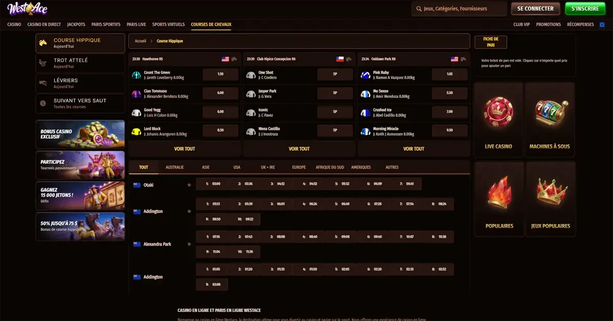Select SP price for Jasper Park
This screenshot has width=613, height=321.
tap(335, 93)
